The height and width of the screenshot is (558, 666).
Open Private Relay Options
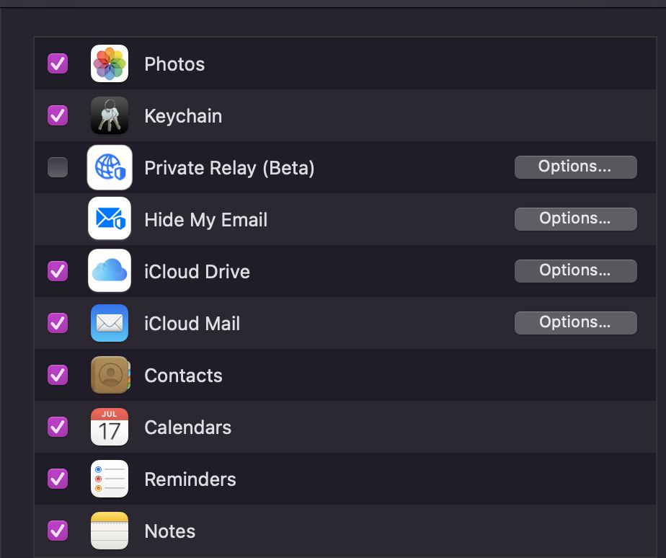coord(575,167)
